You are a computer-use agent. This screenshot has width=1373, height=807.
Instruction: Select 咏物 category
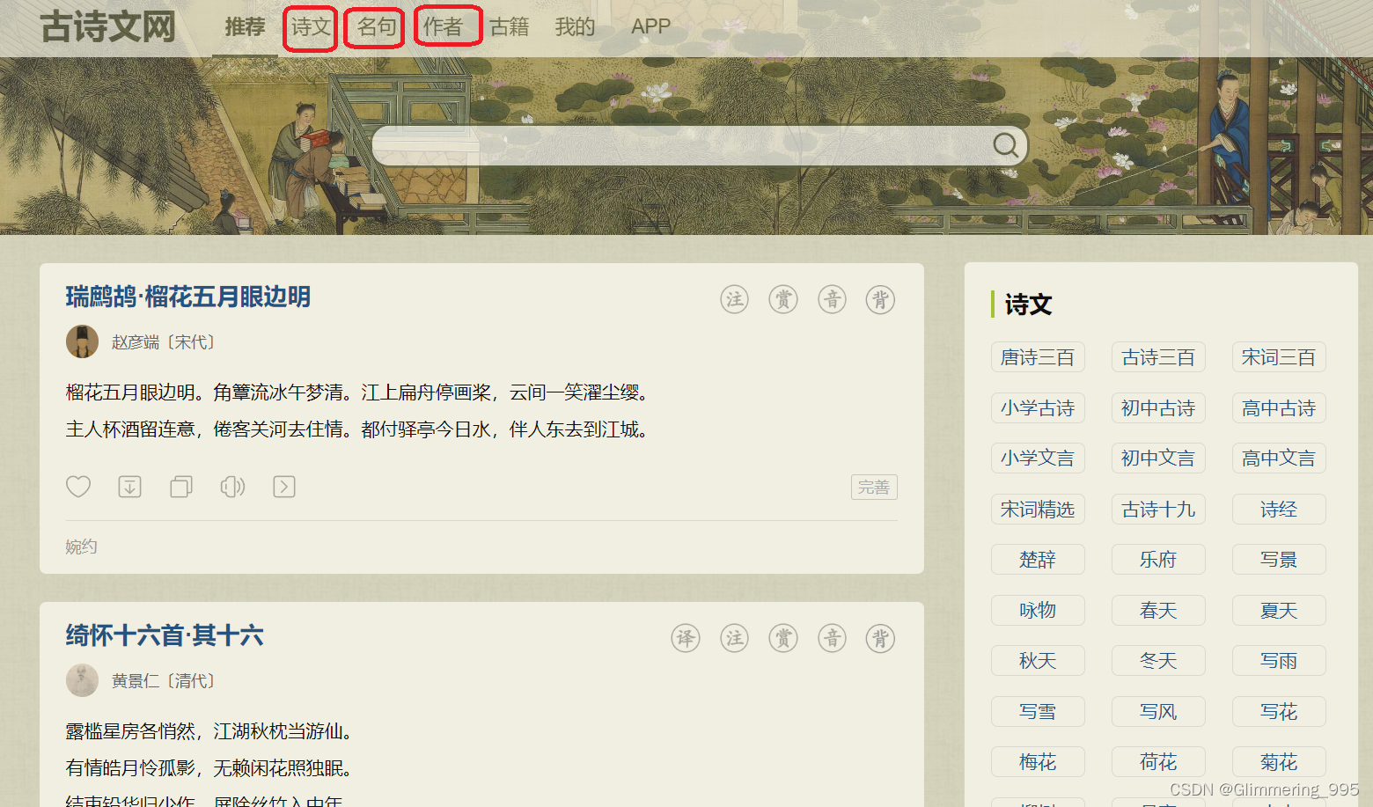point(1038,611)
